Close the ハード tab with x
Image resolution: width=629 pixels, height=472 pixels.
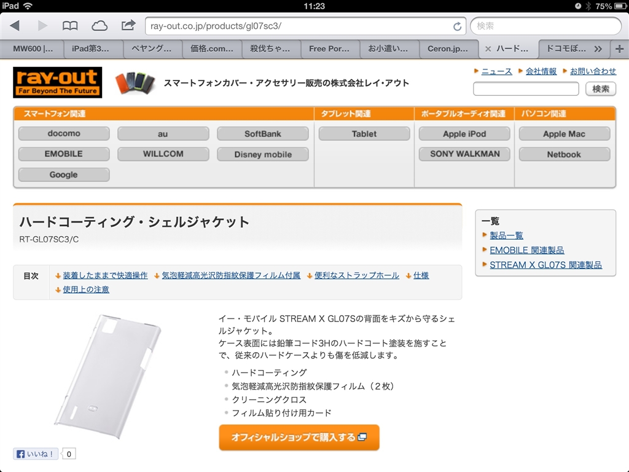[x=488, y=49]
